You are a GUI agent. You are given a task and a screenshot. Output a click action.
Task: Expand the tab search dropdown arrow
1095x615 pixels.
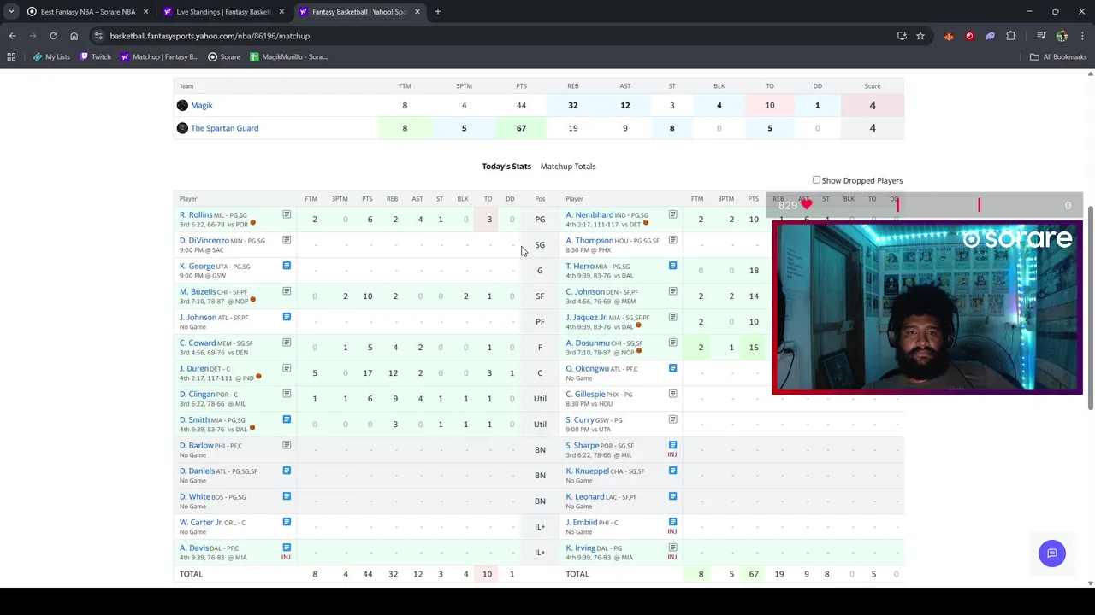pos(11,12)
